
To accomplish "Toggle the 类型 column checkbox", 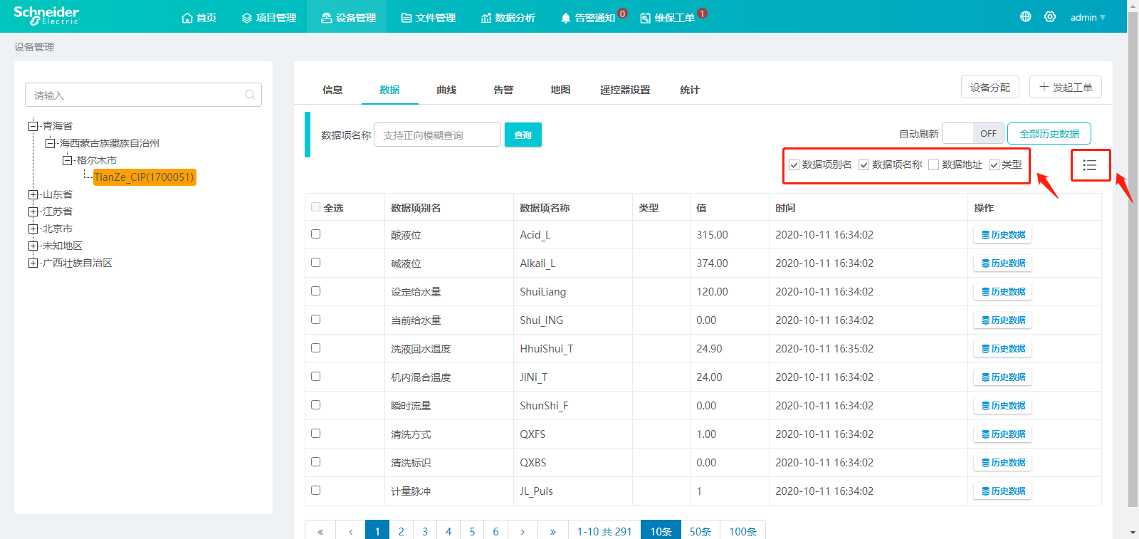I will (994, 165).
